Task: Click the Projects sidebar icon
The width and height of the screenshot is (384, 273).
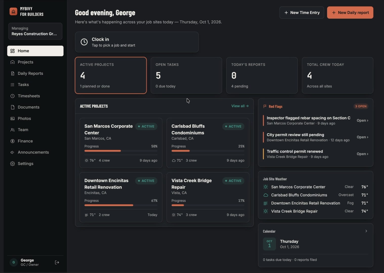Action: click(x=12, y=62)
